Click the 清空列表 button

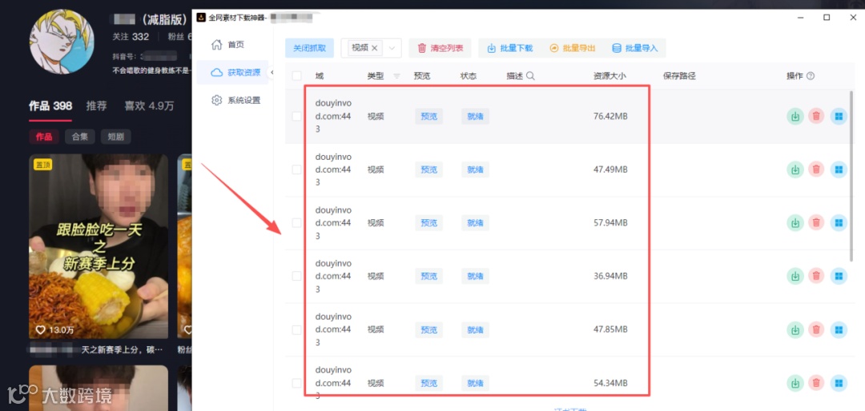tap(441, 48)
